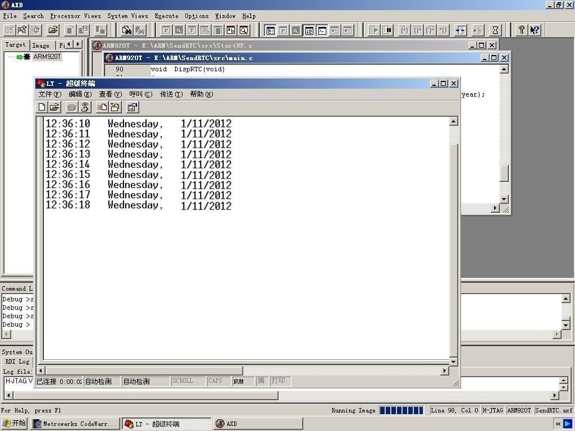This screenshot has height=431, width=575.
Task: Click the question mark Help icon
Action: [521, 30]
